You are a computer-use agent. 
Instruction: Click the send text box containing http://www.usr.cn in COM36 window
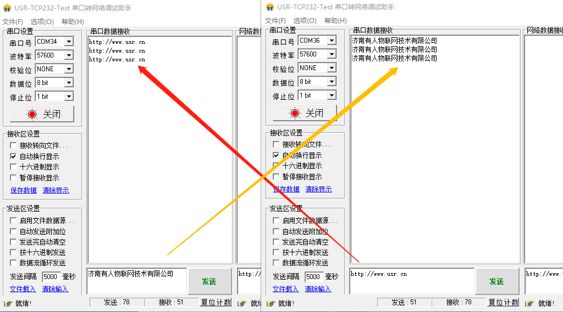click(411, 281)
